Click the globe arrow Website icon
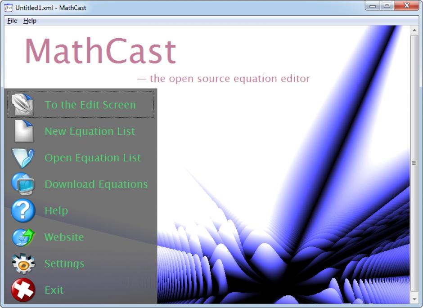Screen dimensions: 423x308 [23, 237]
